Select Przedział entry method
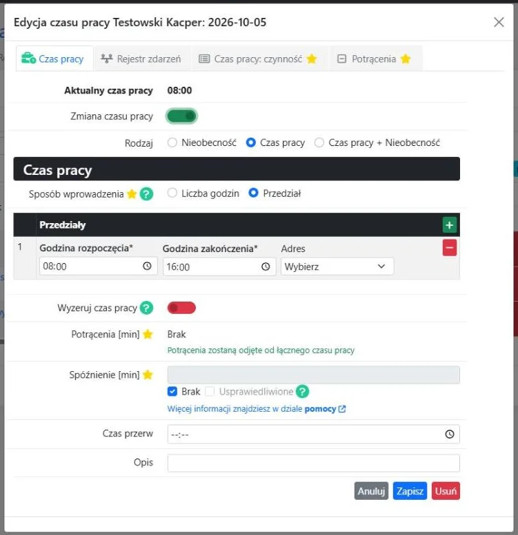The width and height of the screenshot is (518, 535). coord(254,193)
